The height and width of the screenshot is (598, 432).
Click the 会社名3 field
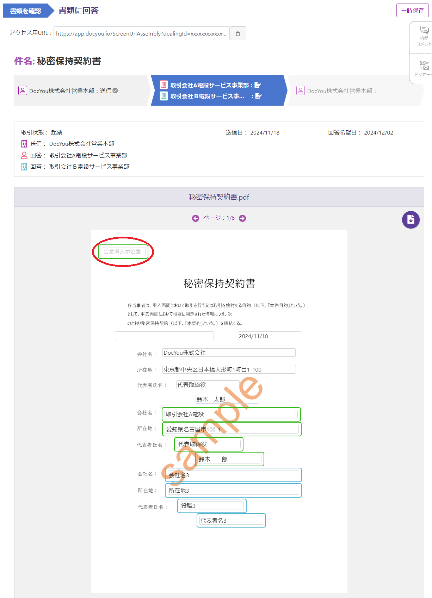[234, 475]
